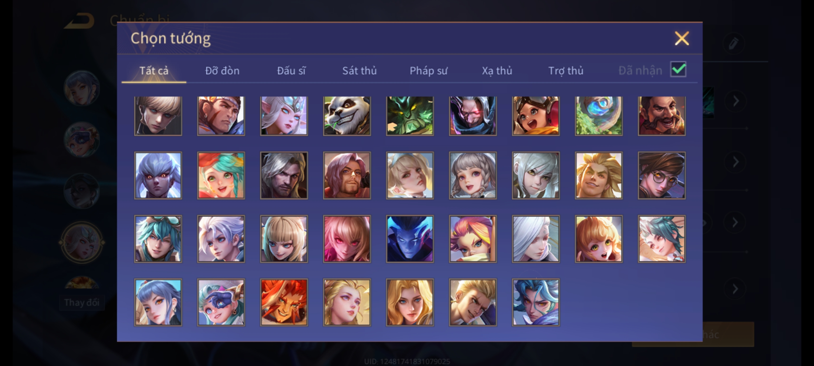Open the Sát thủ tab
814x366 pixels.
359,70
